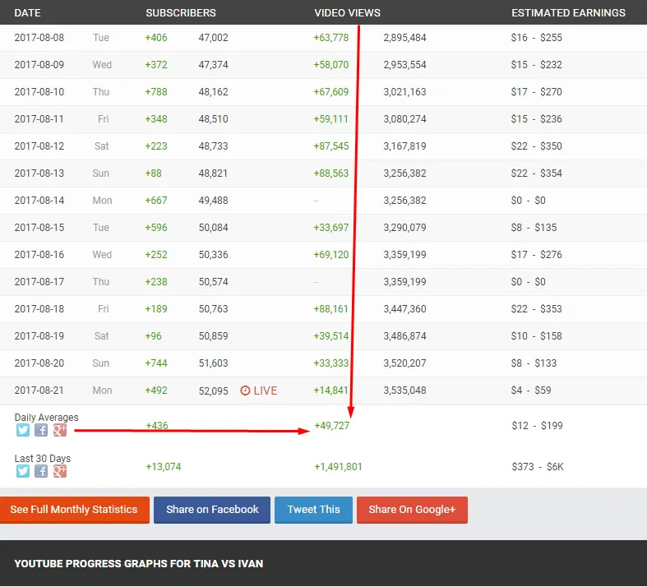Select the ESTIMATED EARNINGS column header
The image size is (647, 587).
point(568,13)
